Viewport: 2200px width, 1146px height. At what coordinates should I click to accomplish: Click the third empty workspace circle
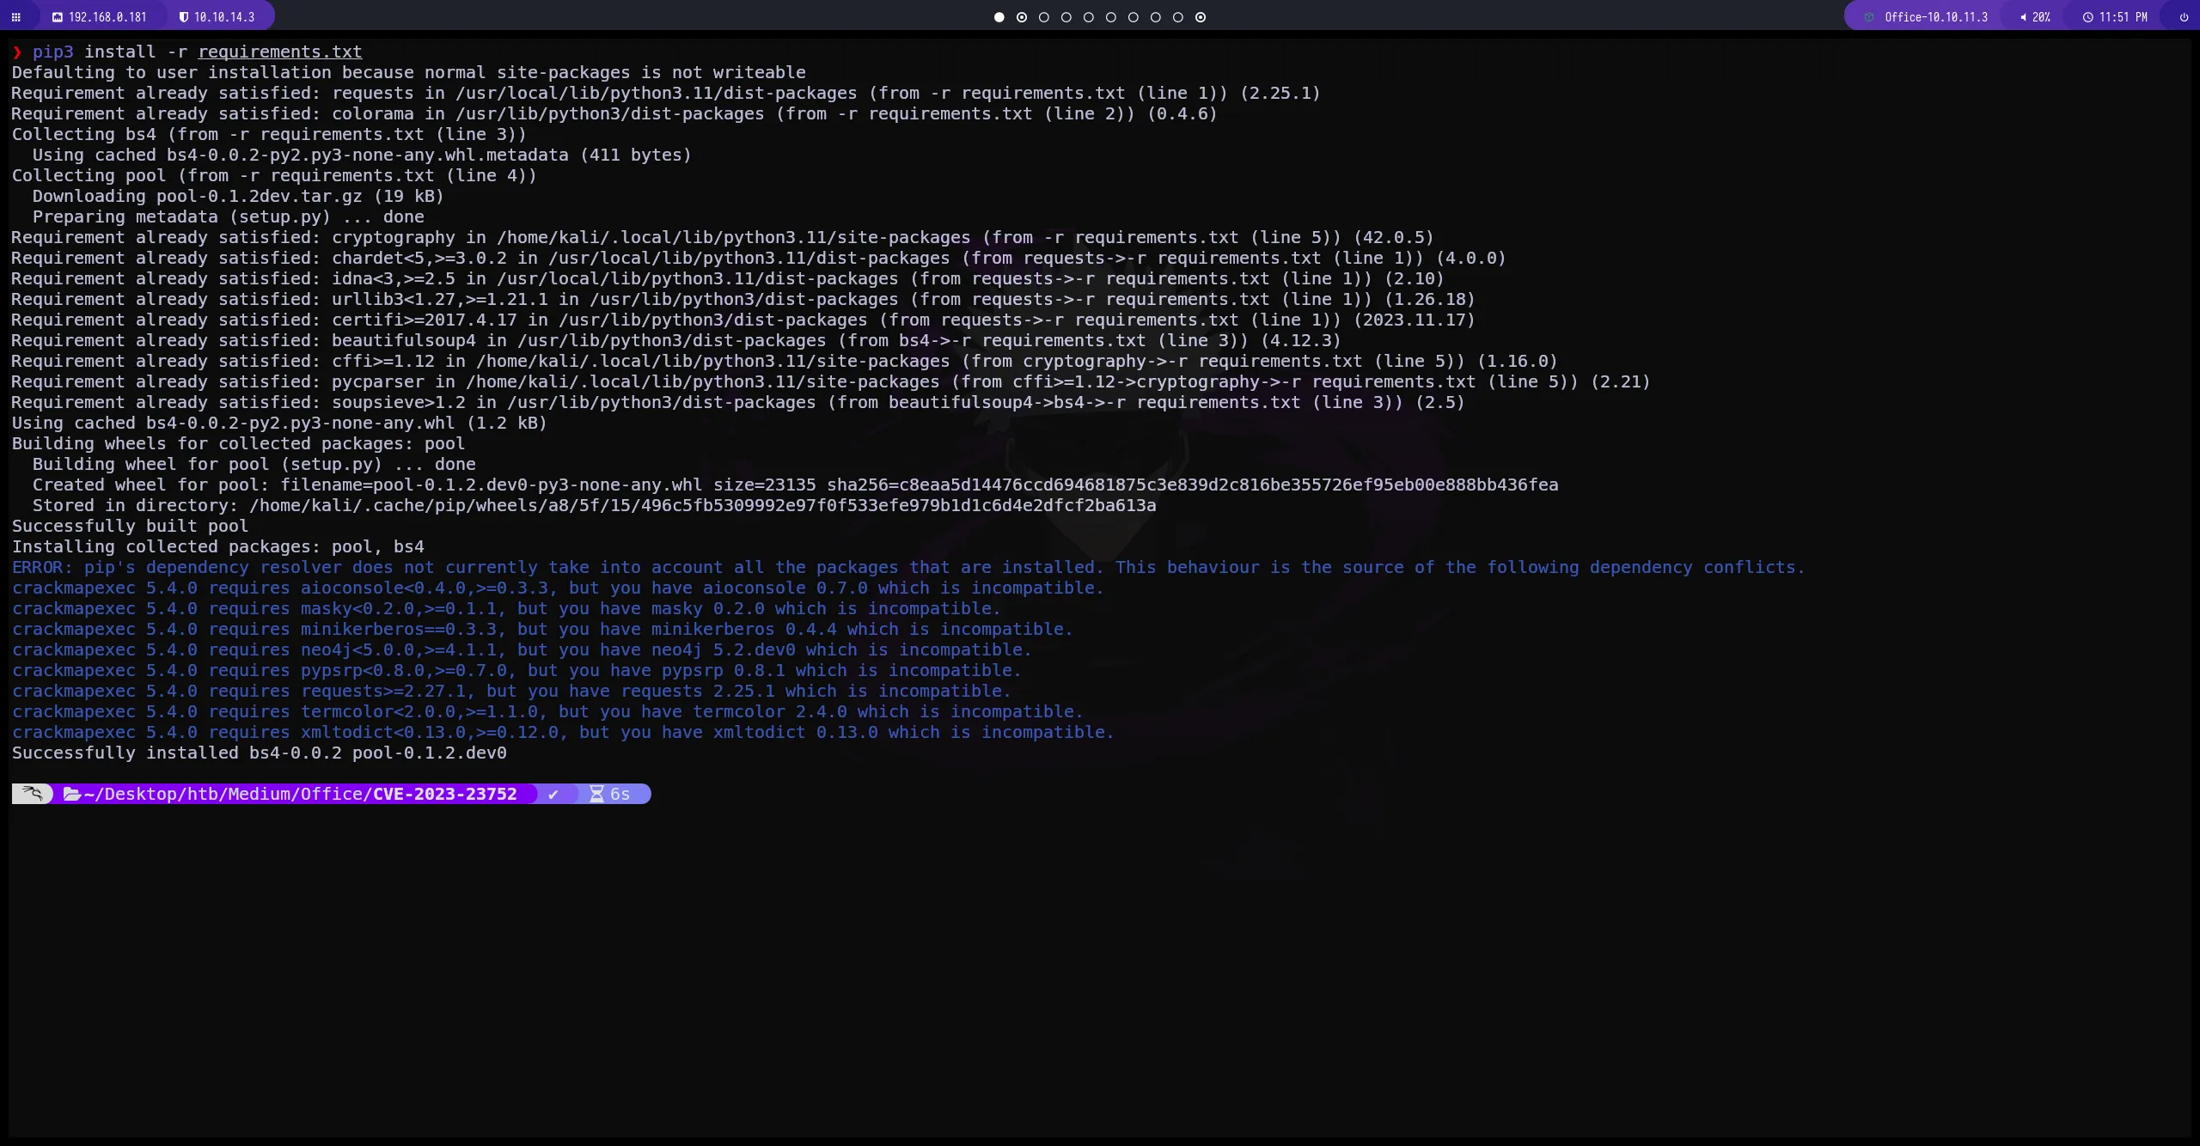point(1044,17)
